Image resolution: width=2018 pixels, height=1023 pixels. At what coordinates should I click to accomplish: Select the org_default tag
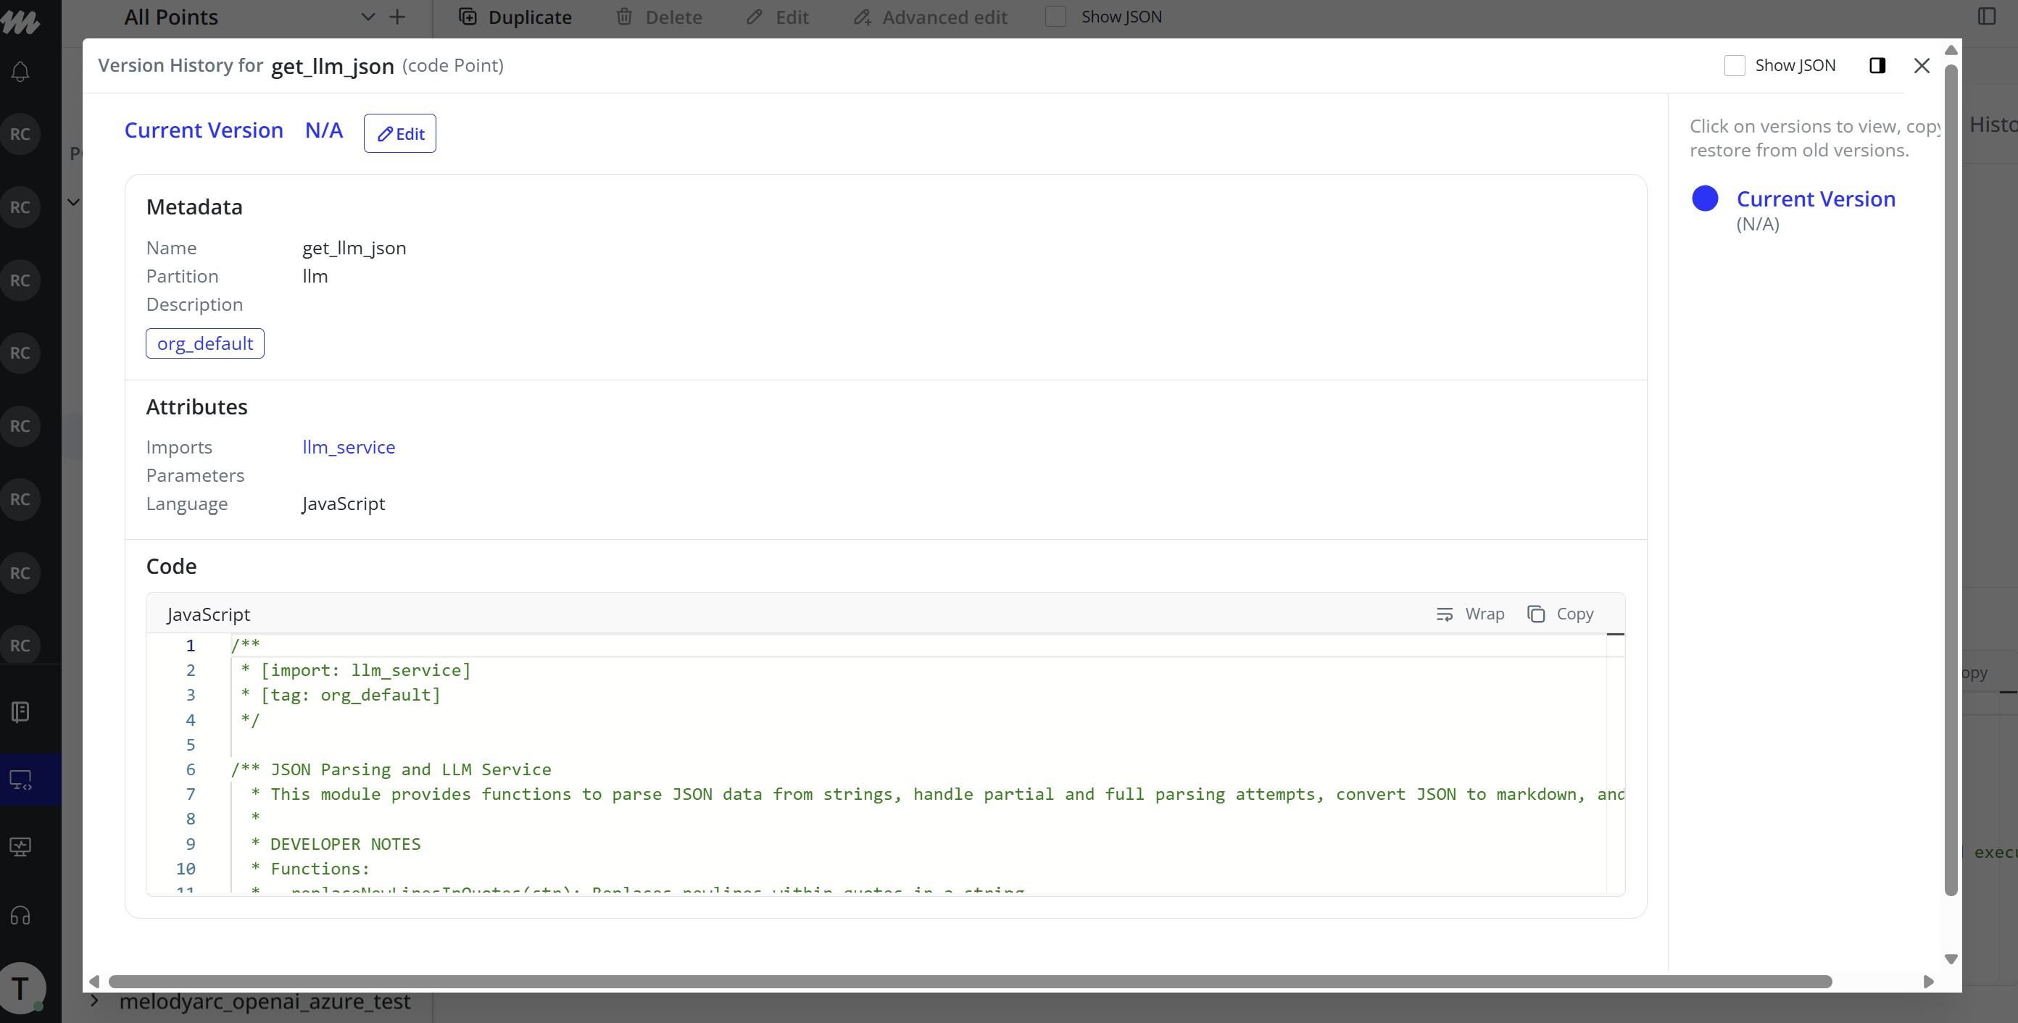204,343
